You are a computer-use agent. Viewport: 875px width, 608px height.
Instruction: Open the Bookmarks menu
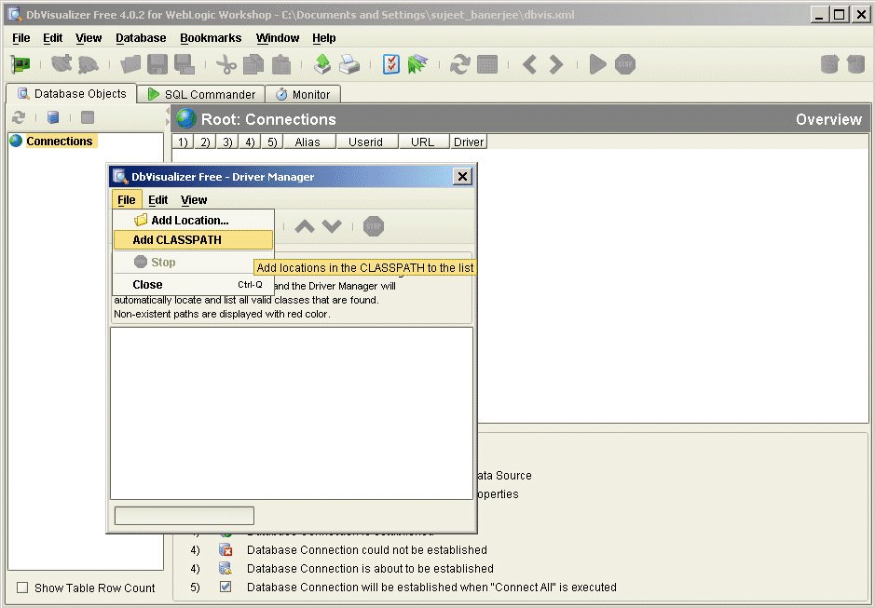(211, 38)
